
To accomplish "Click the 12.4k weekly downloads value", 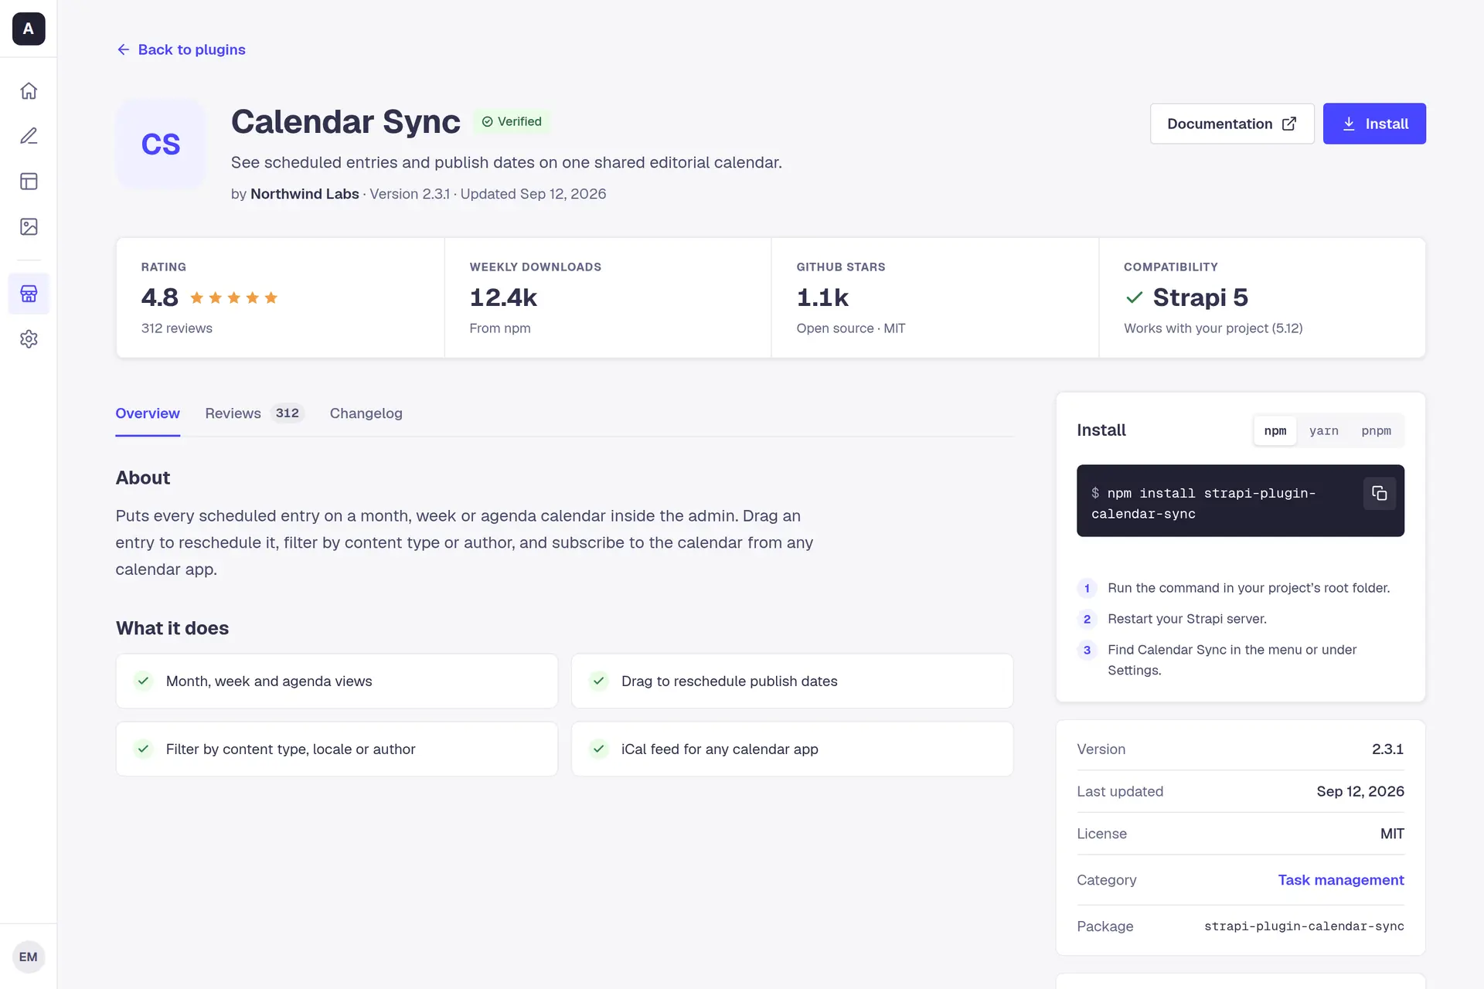I will click(503, 297).
